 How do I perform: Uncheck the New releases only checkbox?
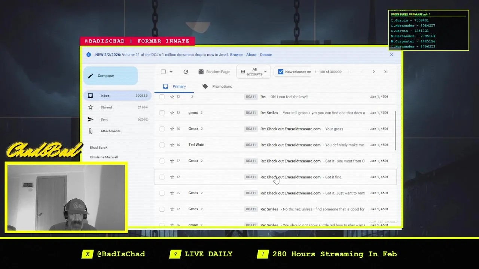(281, 72)
